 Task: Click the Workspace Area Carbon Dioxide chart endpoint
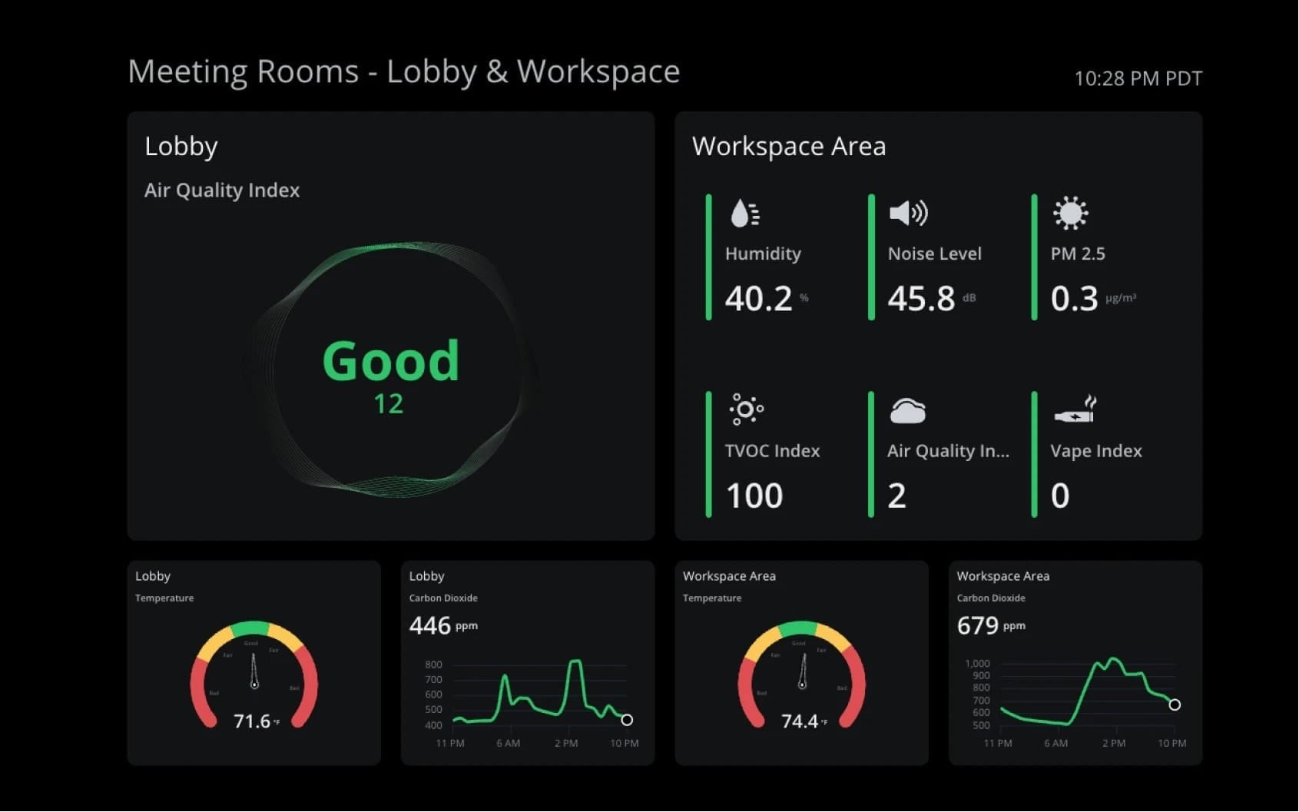(x=1175, y=703)
